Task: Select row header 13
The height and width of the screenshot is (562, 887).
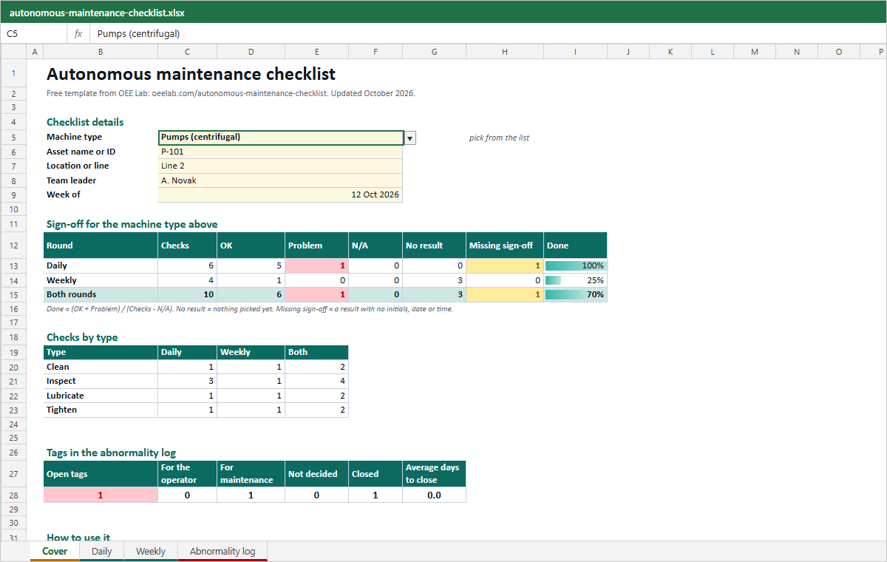Action: 13,265
